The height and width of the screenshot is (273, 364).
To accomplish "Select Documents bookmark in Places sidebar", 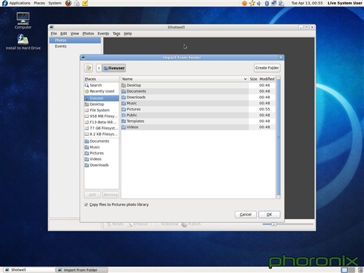I will tap(101, 141).
